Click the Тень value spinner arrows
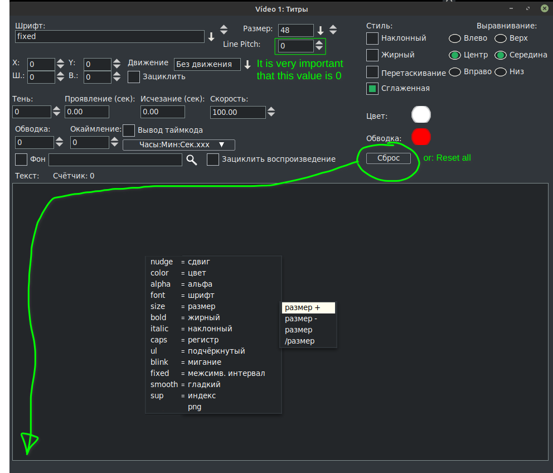This screenshot has width=553, height=473. 56,112
